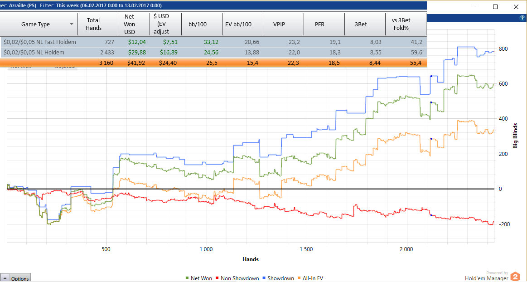Click the Hands x-axis label
This screenshot has height=282, width=527.
point(251,259)
